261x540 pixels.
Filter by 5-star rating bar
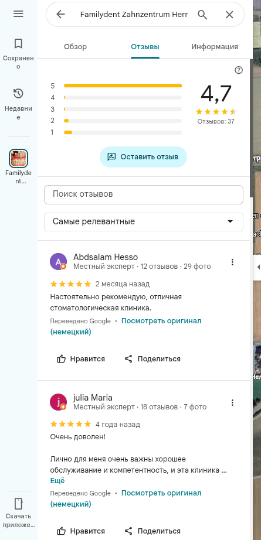[116, 86]
